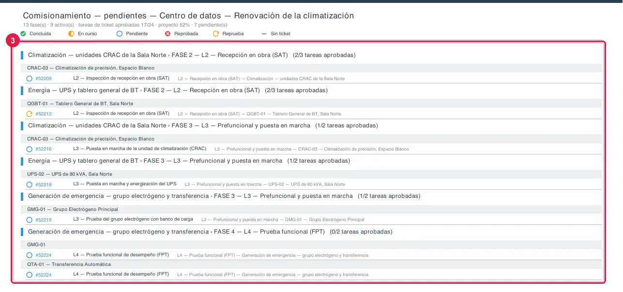Click the L2 Inspección de recepción task in #52212 row
623x292 pixels.
(x=121, y=113)
